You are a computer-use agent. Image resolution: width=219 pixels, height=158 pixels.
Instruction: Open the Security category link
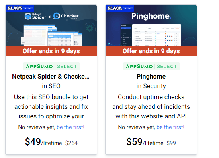(154, 86)
